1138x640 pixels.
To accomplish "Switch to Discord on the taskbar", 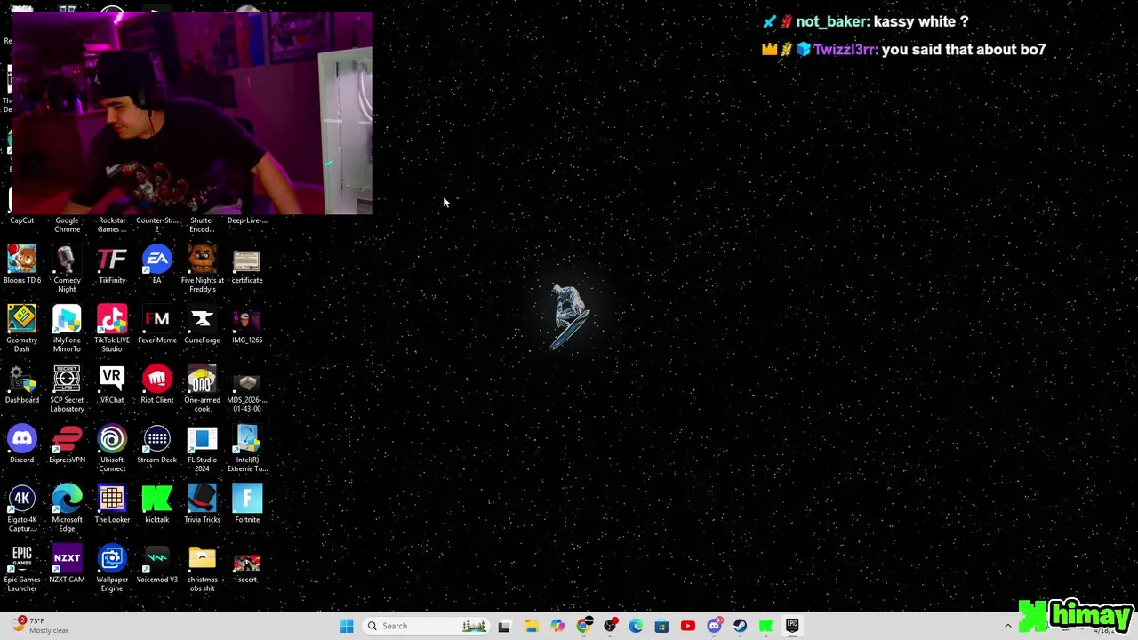I will 714,626.
